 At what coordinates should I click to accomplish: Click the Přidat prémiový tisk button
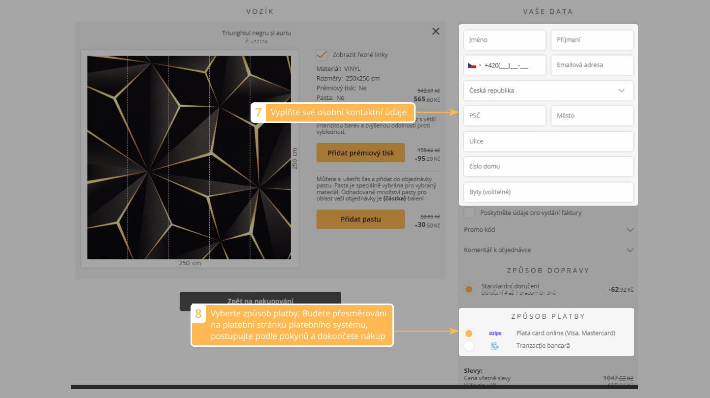[360, 153]
